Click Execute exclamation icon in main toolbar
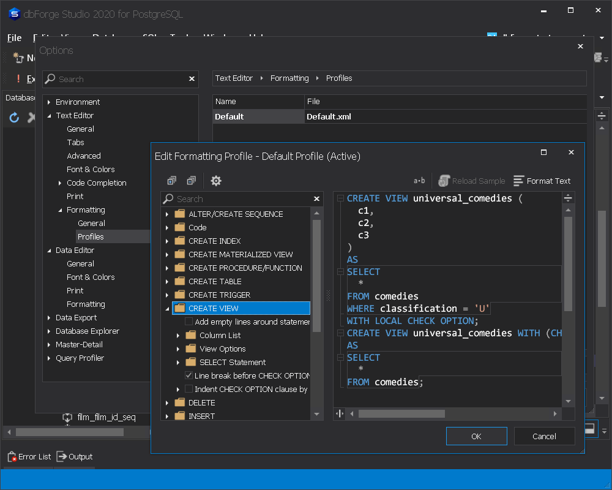 coord(18,78)
